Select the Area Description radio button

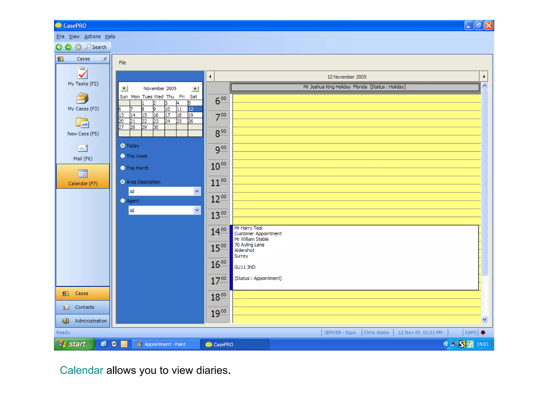pyautogui.click(x=123, y=182)
